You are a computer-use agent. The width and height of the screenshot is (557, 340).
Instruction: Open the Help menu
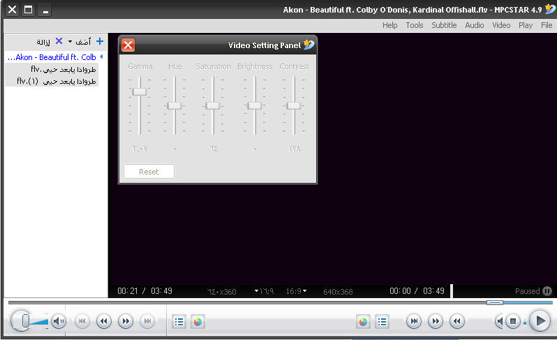click(389, 25)
